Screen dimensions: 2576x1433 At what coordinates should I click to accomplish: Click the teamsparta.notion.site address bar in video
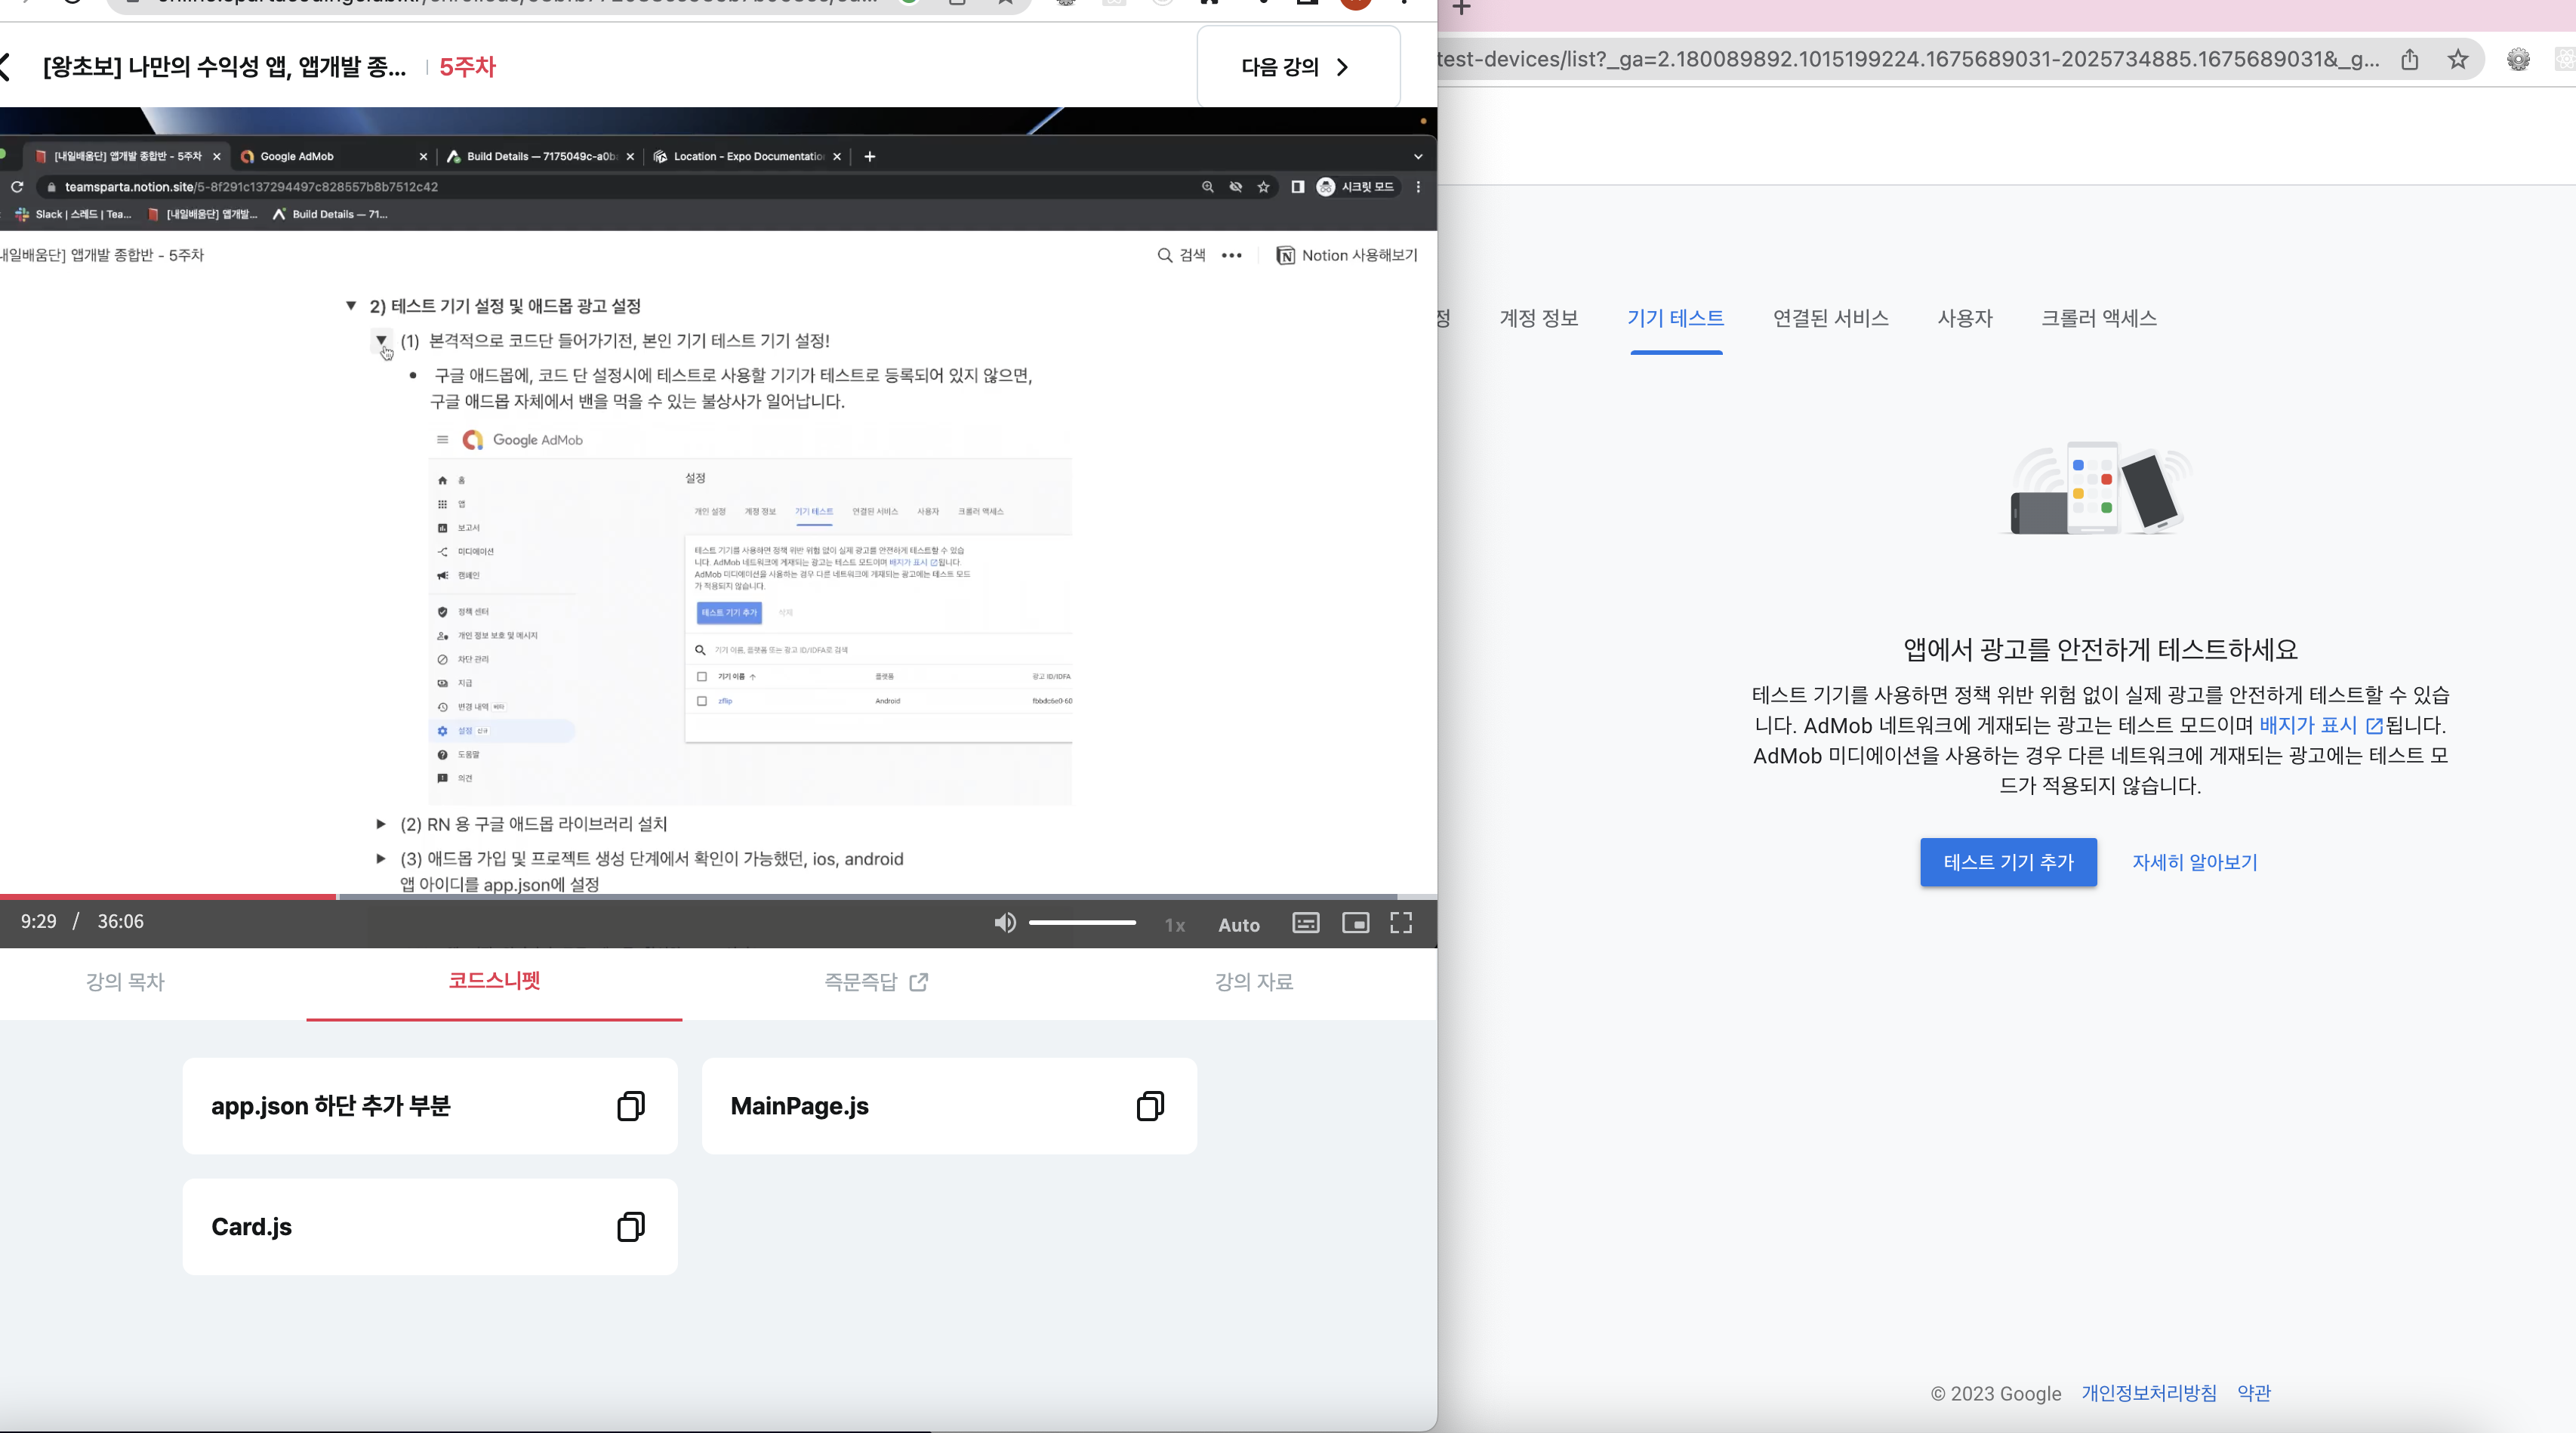pos(251,187)
